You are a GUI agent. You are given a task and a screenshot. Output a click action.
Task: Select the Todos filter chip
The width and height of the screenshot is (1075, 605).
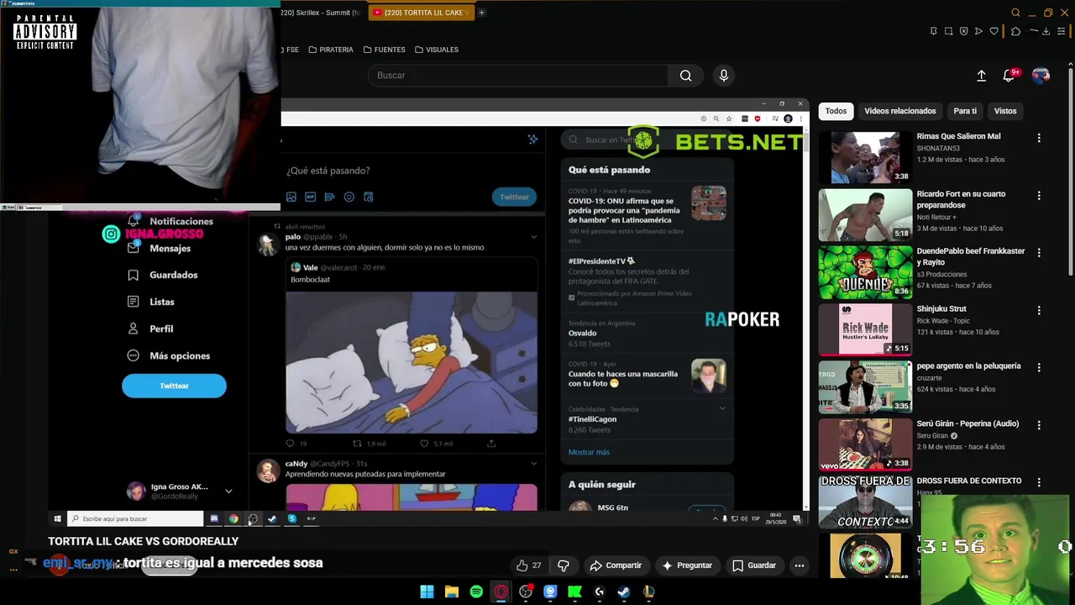coord(836,111)
